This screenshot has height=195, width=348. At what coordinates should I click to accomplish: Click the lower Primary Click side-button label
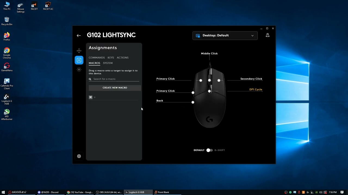166,91
